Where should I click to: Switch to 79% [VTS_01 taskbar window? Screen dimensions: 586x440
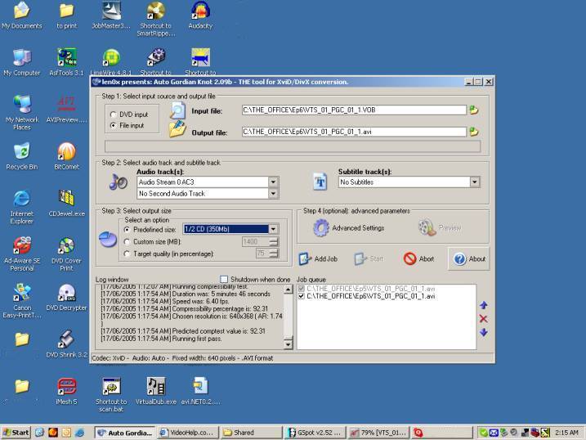tap(378, 433)
